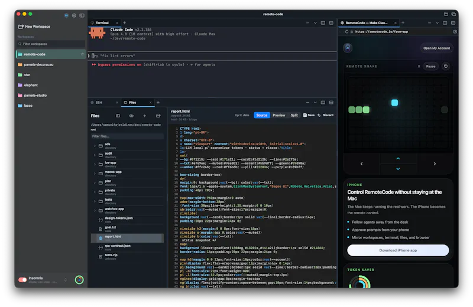Move snake up with up arrow
The image size is (473, 307).
pos(398,158)
